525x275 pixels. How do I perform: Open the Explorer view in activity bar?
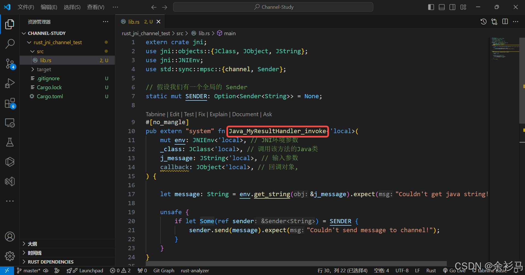10,24
